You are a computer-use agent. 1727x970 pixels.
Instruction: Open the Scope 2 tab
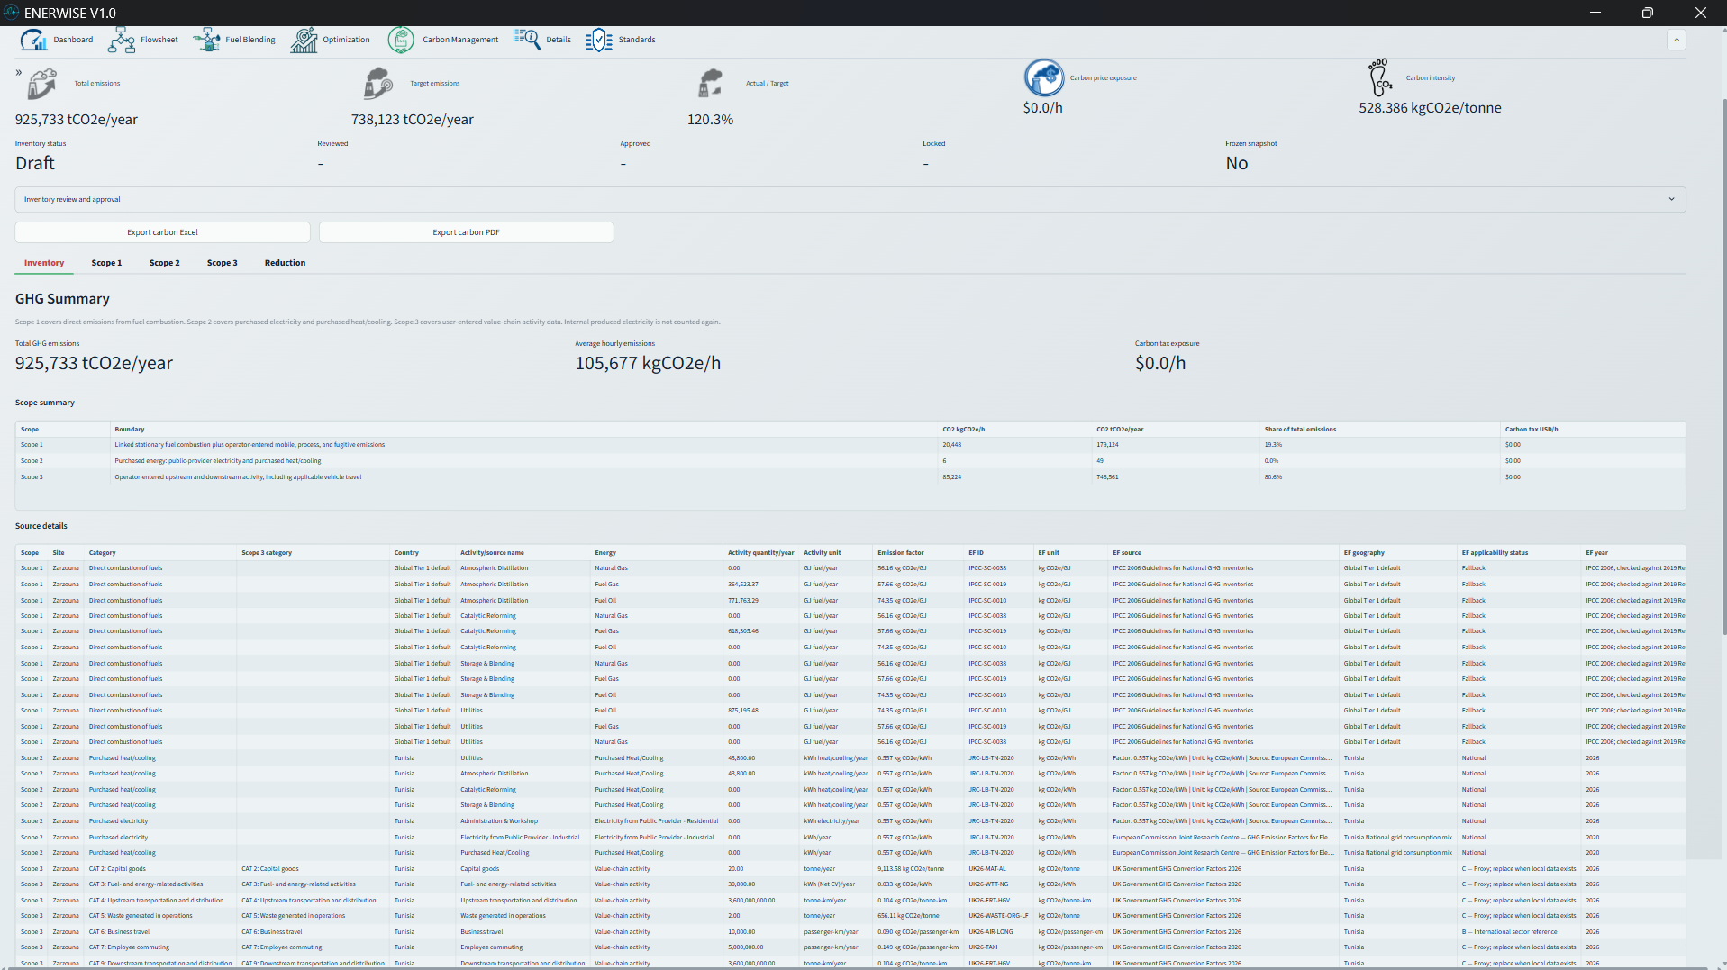click(x=165, y=263)
